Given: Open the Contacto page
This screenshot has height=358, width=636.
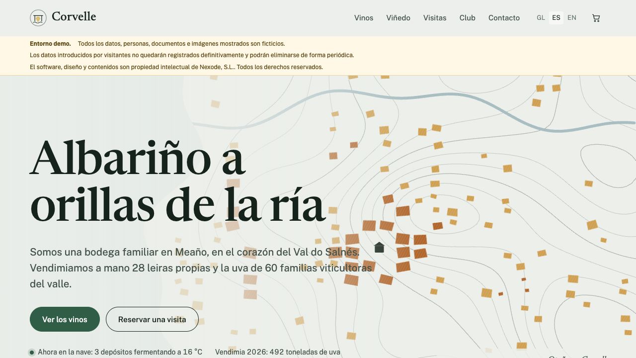Looking at the screenshot, I should (504, 18).
